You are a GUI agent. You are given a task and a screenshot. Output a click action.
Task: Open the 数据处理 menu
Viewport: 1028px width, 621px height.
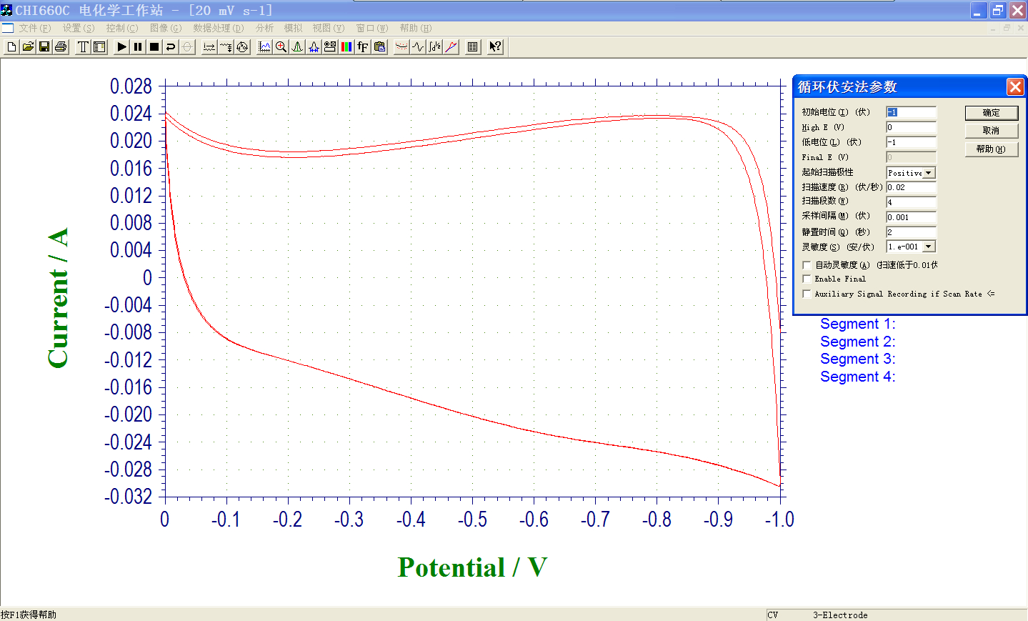pyautogui.click(x=218, y=28)
